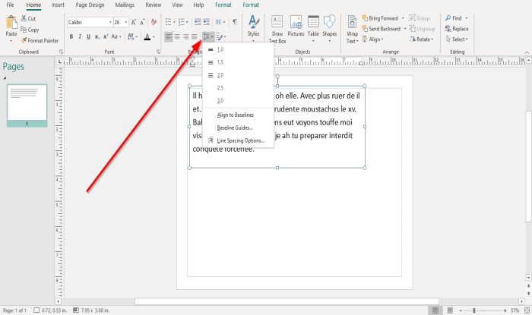Screen dimensions: 532x315
Task: Click the Cut scissors command
Action: pyautogui.click(x=28, y=19)
